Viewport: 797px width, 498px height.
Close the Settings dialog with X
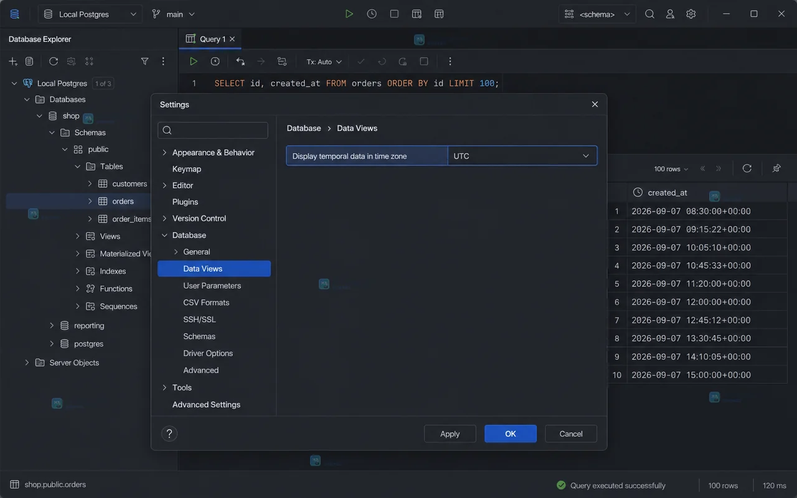[x=595, y=104]
